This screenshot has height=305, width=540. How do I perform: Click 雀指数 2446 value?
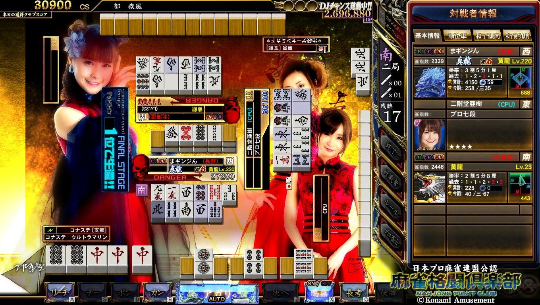[x=438, y=167]
